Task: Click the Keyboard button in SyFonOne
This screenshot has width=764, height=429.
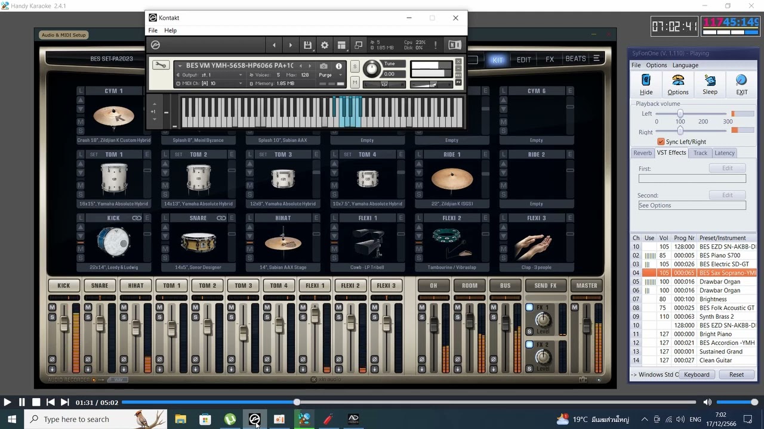Action: click(697, 375)
